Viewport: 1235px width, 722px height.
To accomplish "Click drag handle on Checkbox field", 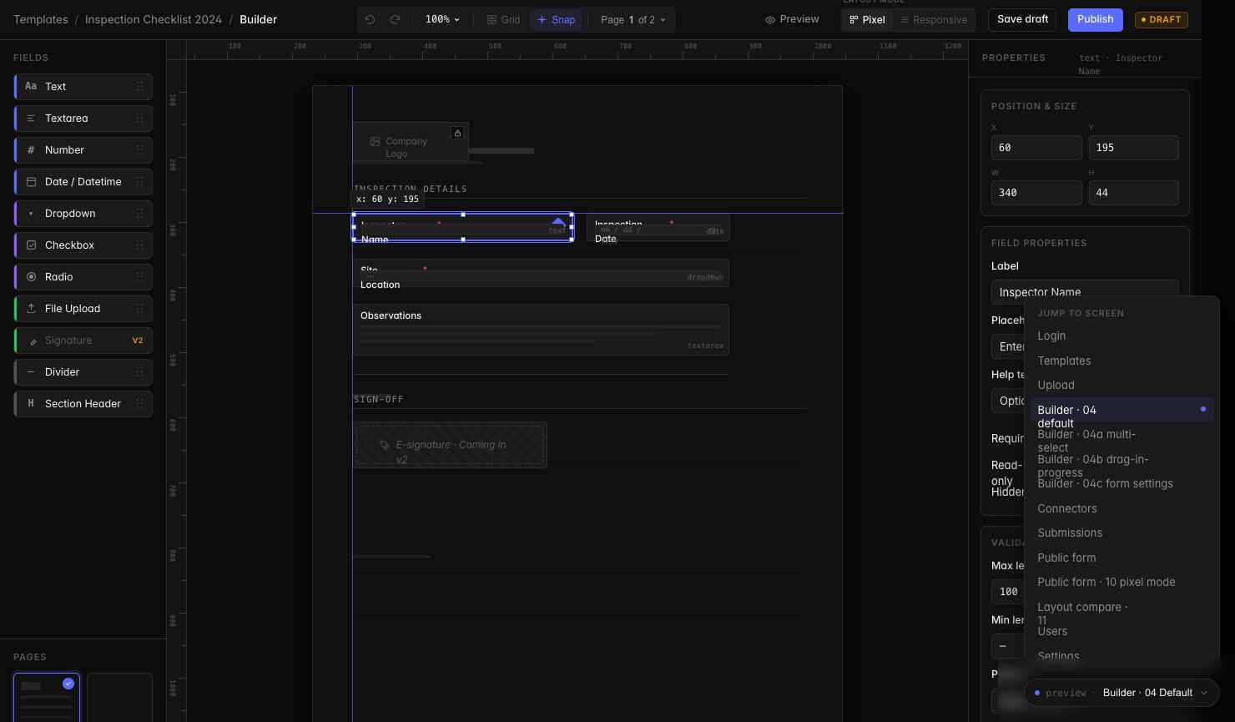I will pyautogui.click(x=139, y=245).
